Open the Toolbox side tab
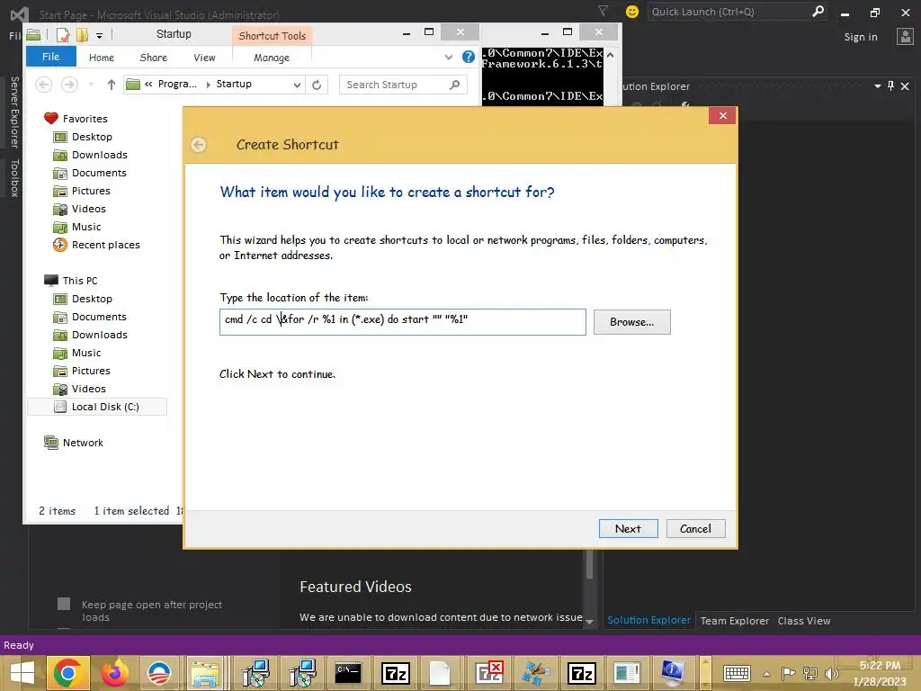Image resolution: width=921 pixels, height=691 pixels. [x=14, y=178]
